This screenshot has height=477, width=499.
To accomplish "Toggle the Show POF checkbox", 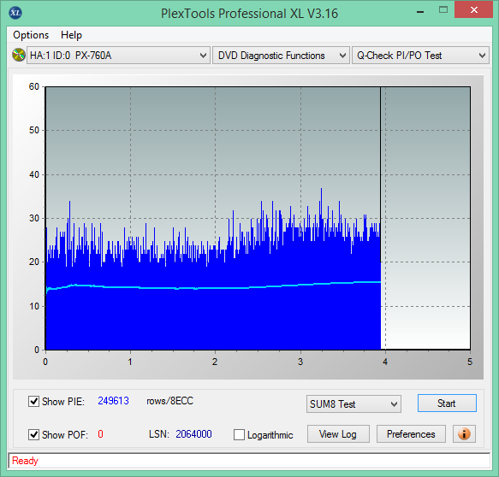I will [x=33, y=434].
